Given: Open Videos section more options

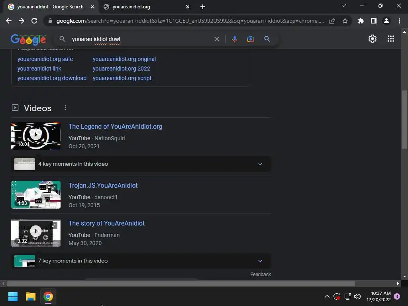Looking at the screenshot, I should [65, 108].
